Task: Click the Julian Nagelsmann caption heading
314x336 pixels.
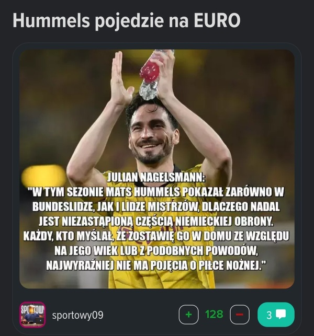Action: click(x=156, y=177)
